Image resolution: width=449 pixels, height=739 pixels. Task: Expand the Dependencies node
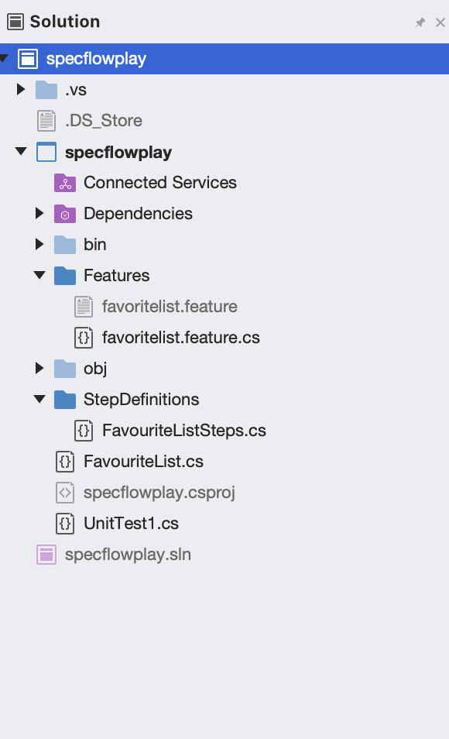(39, 214)
